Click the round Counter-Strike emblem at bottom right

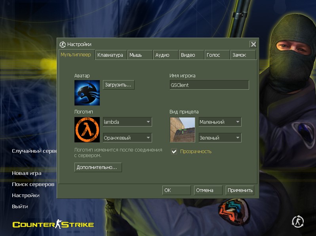[x=298, y=221]
